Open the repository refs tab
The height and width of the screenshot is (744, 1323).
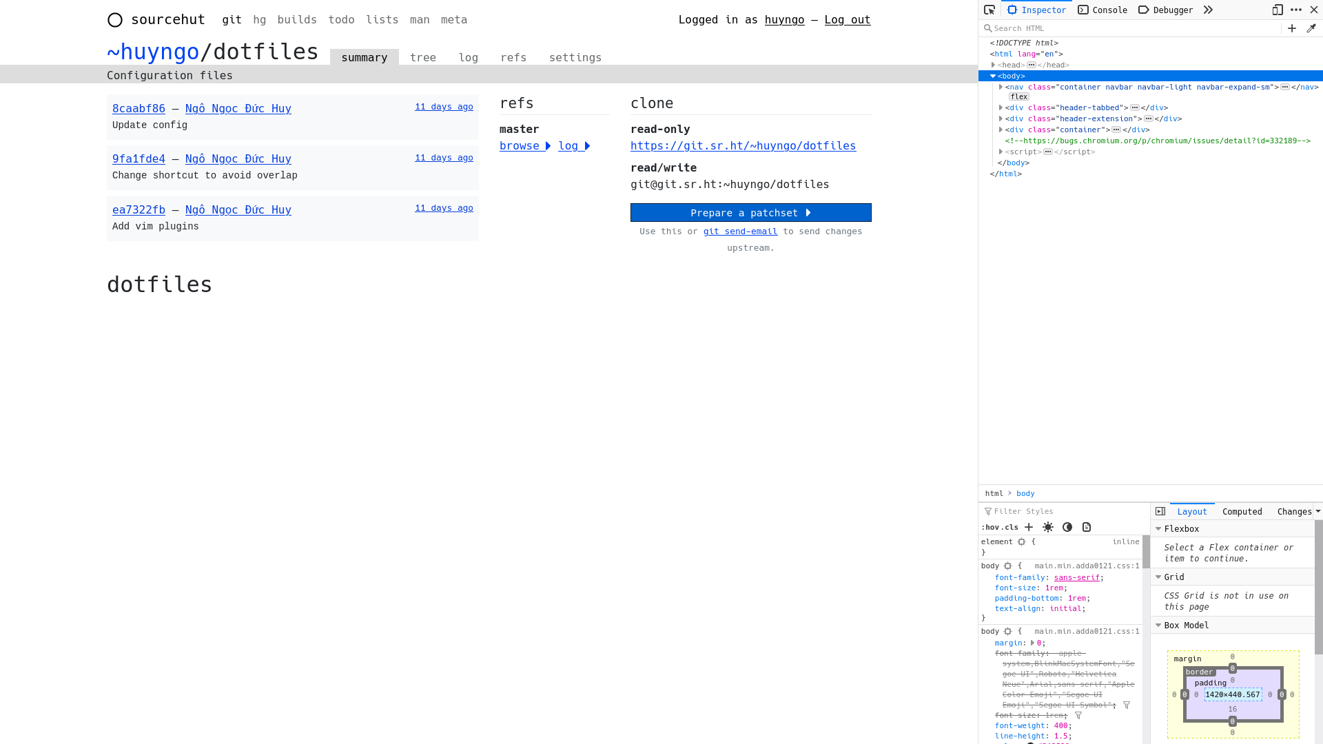pos(513,57)
